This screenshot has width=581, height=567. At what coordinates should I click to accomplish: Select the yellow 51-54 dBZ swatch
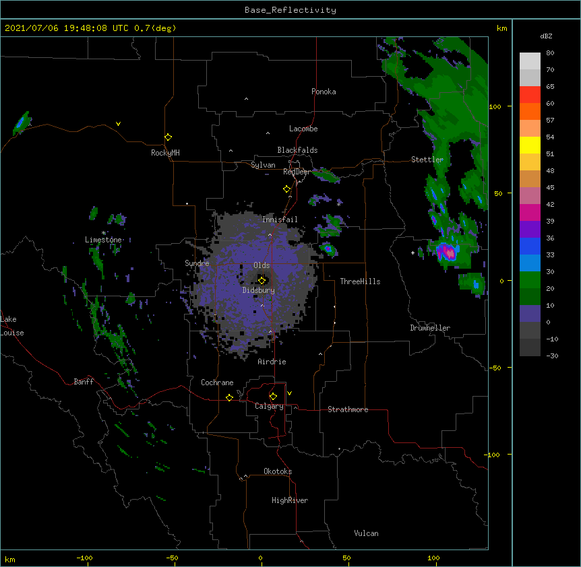[530, 145]
